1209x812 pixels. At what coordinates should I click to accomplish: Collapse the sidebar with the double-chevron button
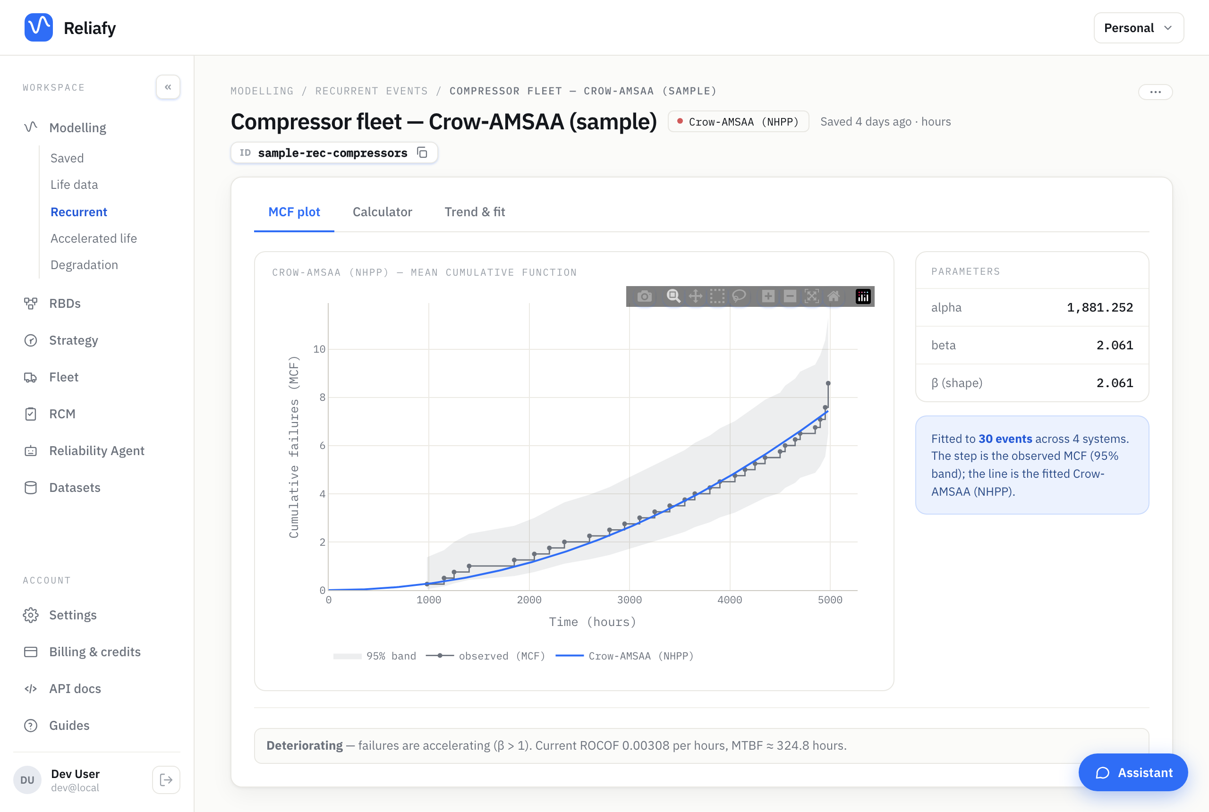click(168, 87)
